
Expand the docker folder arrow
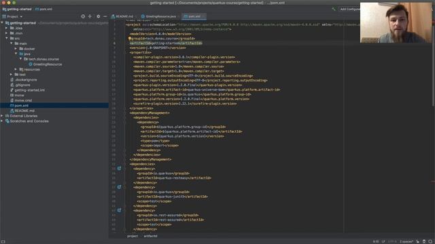pyautogui.click(x=16, y=49)
